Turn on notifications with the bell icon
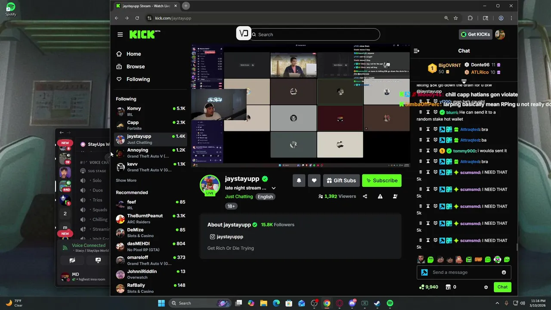551x310 pixels. 299,181
